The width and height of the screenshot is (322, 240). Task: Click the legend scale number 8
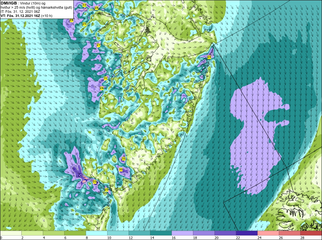[x=87, y=238]
